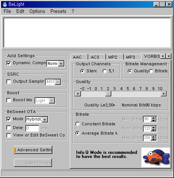Choose Constant Bitrate option

click(x=78, y=124)
